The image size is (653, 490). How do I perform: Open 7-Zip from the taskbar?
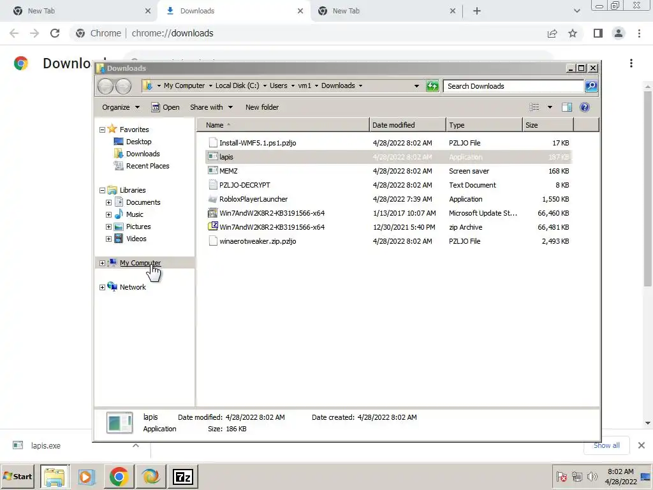point(183,477)
